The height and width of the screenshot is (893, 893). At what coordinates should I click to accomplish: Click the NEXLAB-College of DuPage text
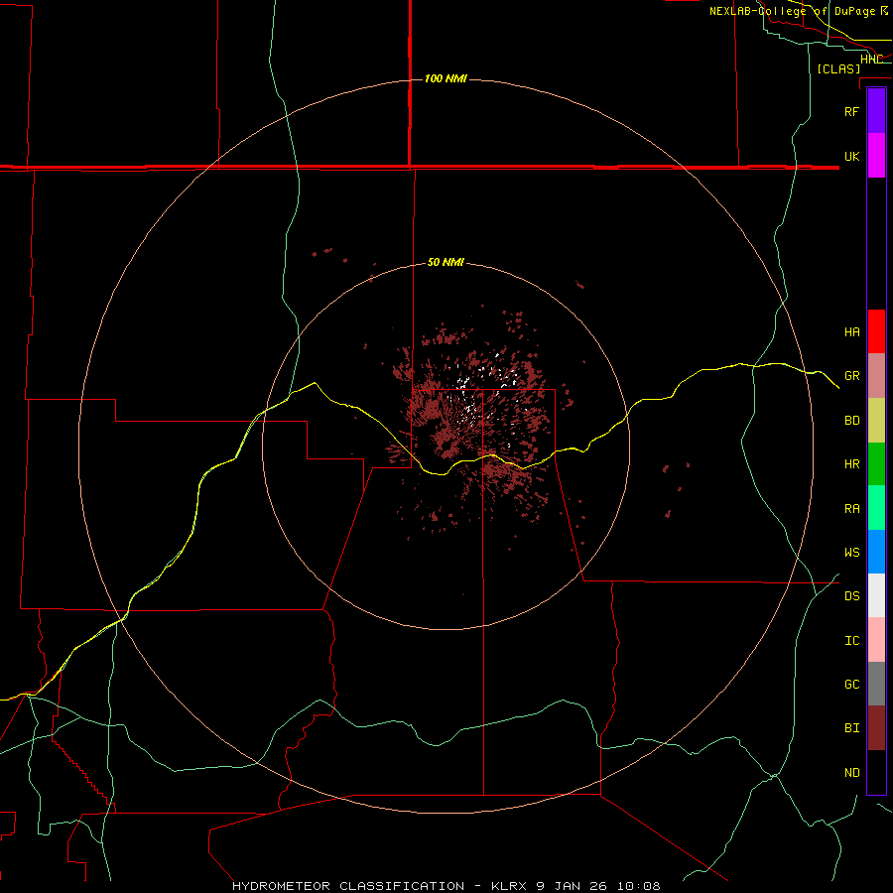click(x=792, y=11)
